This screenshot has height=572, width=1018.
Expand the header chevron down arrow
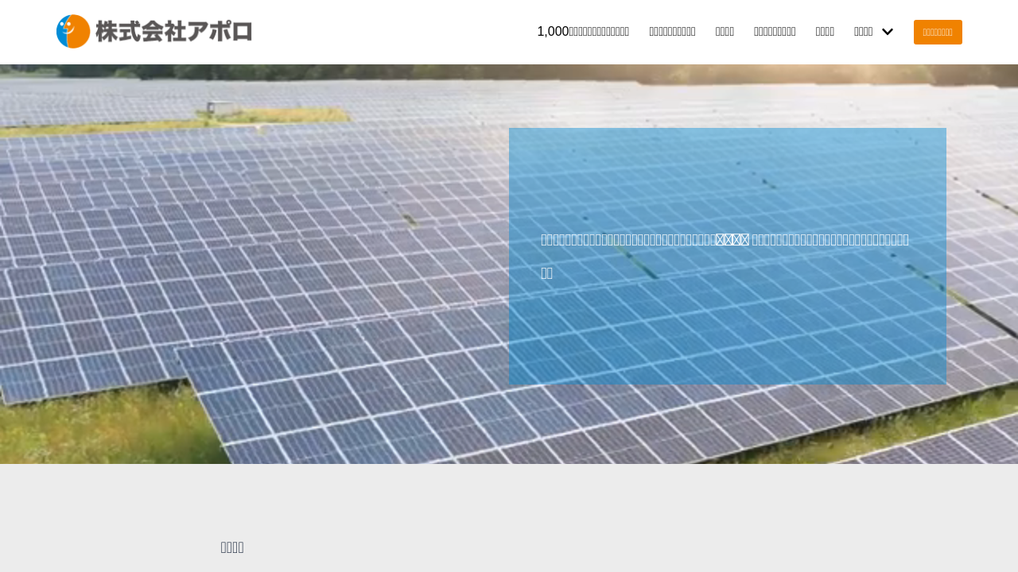point(888,32)
